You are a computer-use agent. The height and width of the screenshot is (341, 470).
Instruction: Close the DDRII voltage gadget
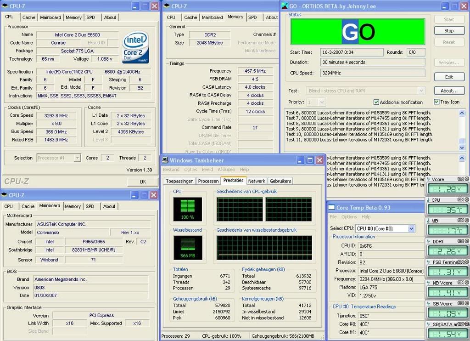pyautogui.click(x=467, y=241)
